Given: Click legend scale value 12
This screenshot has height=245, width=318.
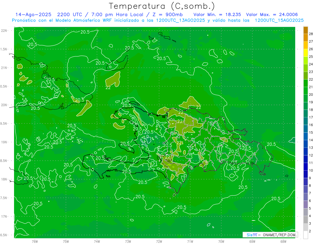Looking at the screenshot, I should [311, 155].
